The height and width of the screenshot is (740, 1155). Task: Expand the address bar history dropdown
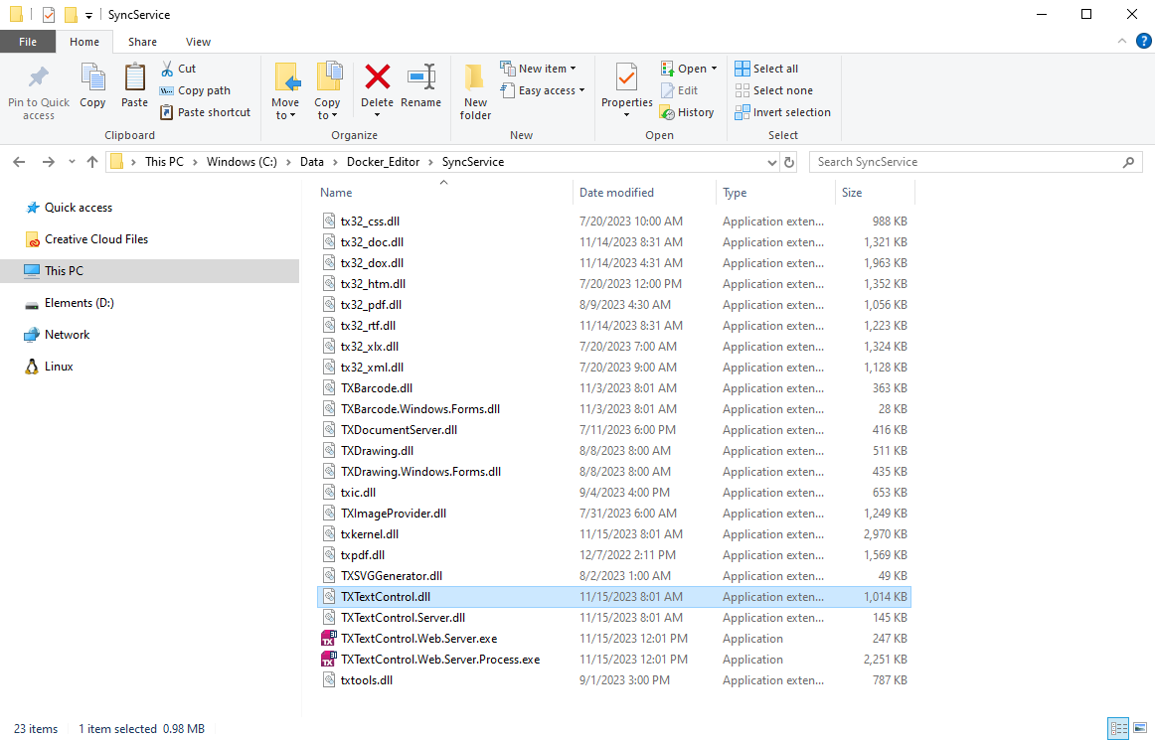click(772, 162)
